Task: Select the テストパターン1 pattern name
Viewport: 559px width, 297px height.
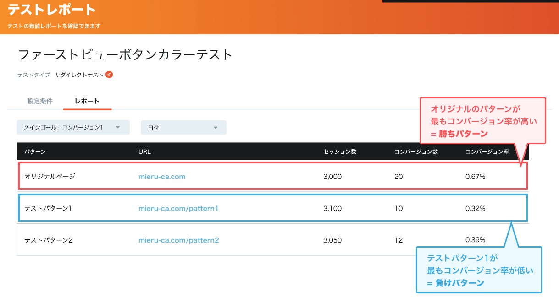Action: click(x=49, y=209)
